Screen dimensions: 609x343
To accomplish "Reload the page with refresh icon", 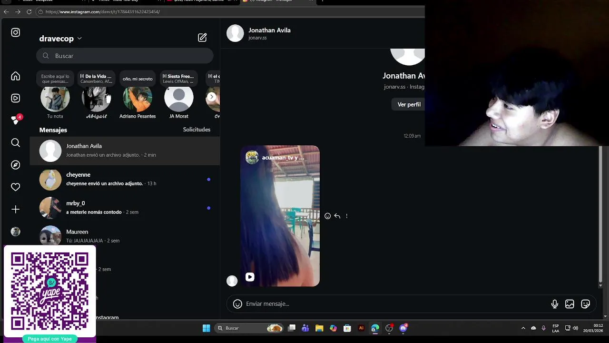I will [29, 11].
